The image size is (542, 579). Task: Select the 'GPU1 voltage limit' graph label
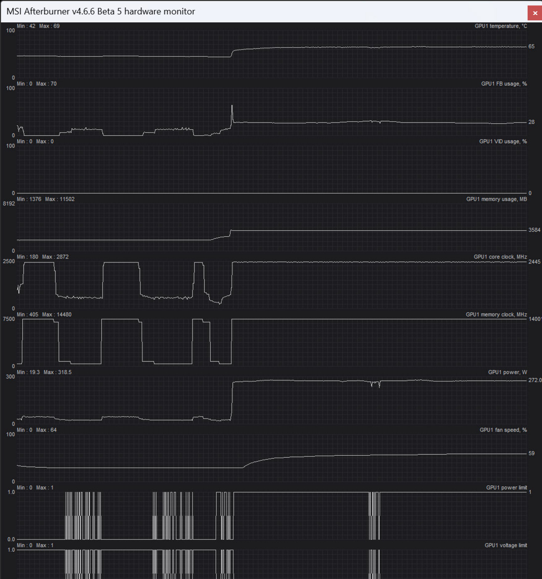(x=505, y=545)
